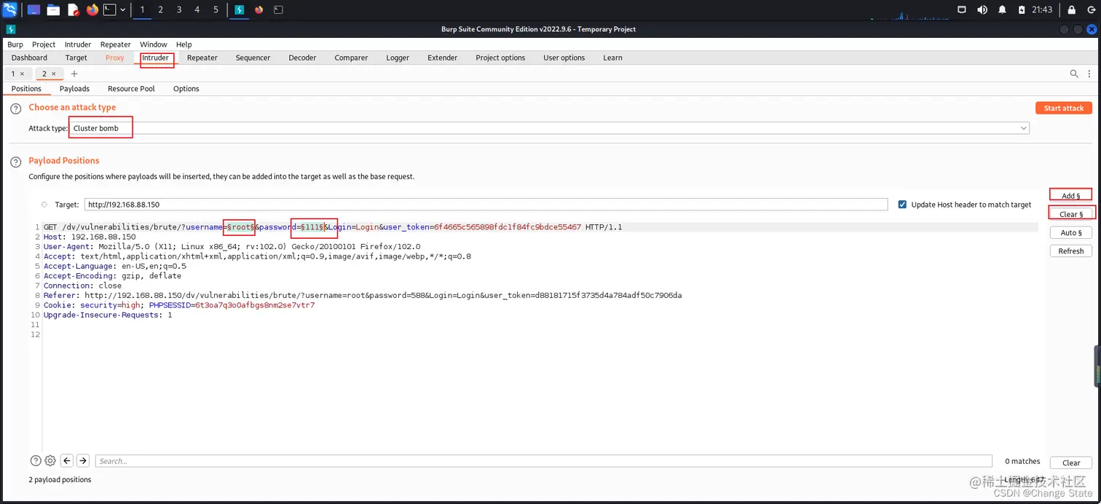Switch to the Sequencer tab

[x=253, y=58]
